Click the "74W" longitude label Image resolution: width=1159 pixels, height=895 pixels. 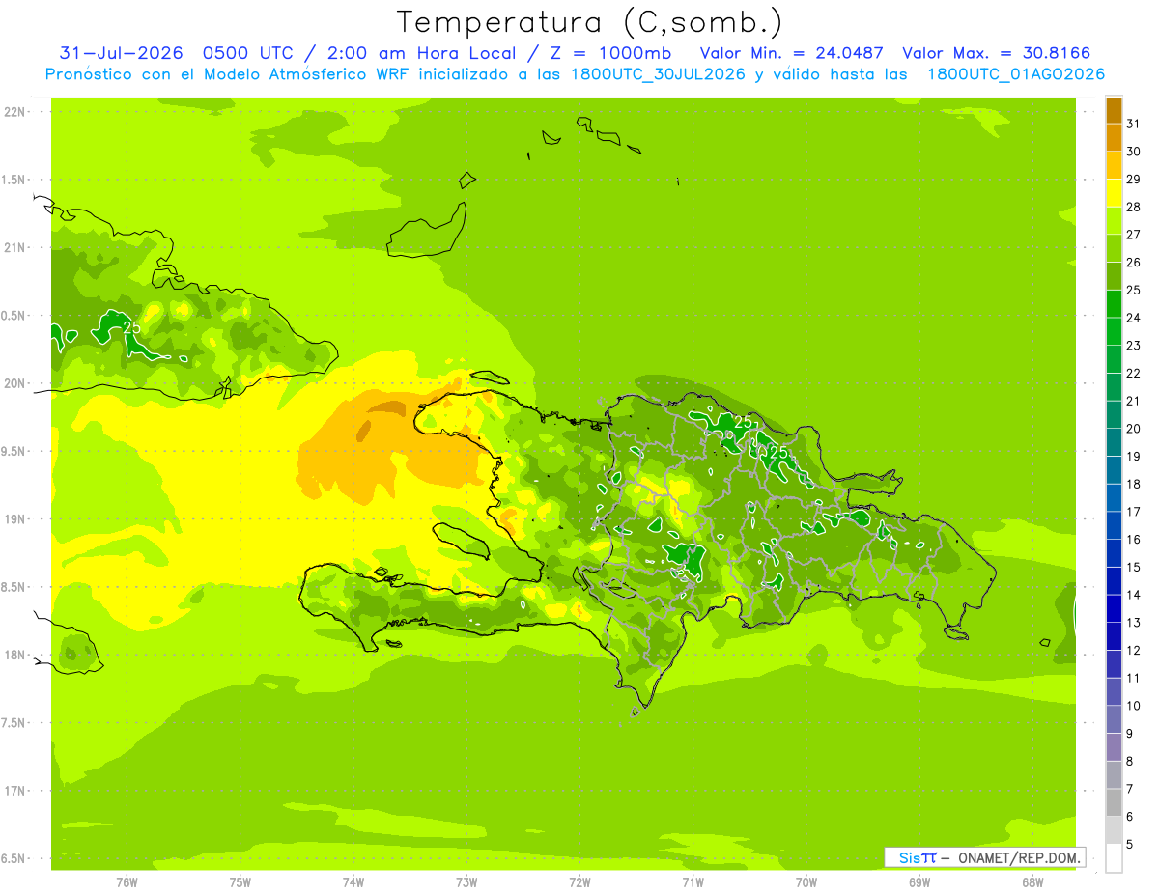(x=353, y=882)
